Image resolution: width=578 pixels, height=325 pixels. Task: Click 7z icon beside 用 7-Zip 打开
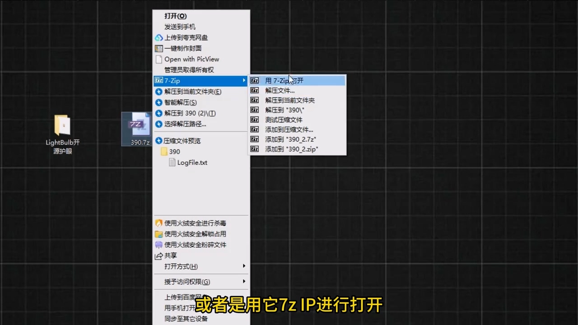(255, 80)
